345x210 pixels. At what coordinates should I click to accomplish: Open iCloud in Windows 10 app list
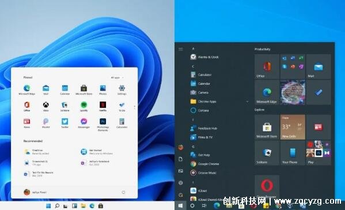pyautogui.click(x=199, y=190)
